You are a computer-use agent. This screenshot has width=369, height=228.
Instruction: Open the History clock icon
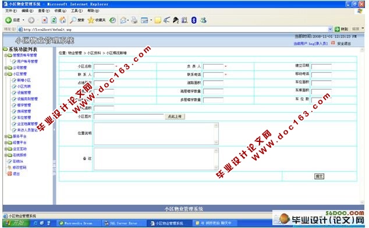(x=113, y=20)
